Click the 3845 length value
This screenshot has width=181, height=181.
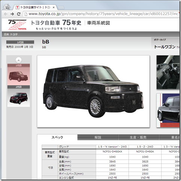pos(112,162)
